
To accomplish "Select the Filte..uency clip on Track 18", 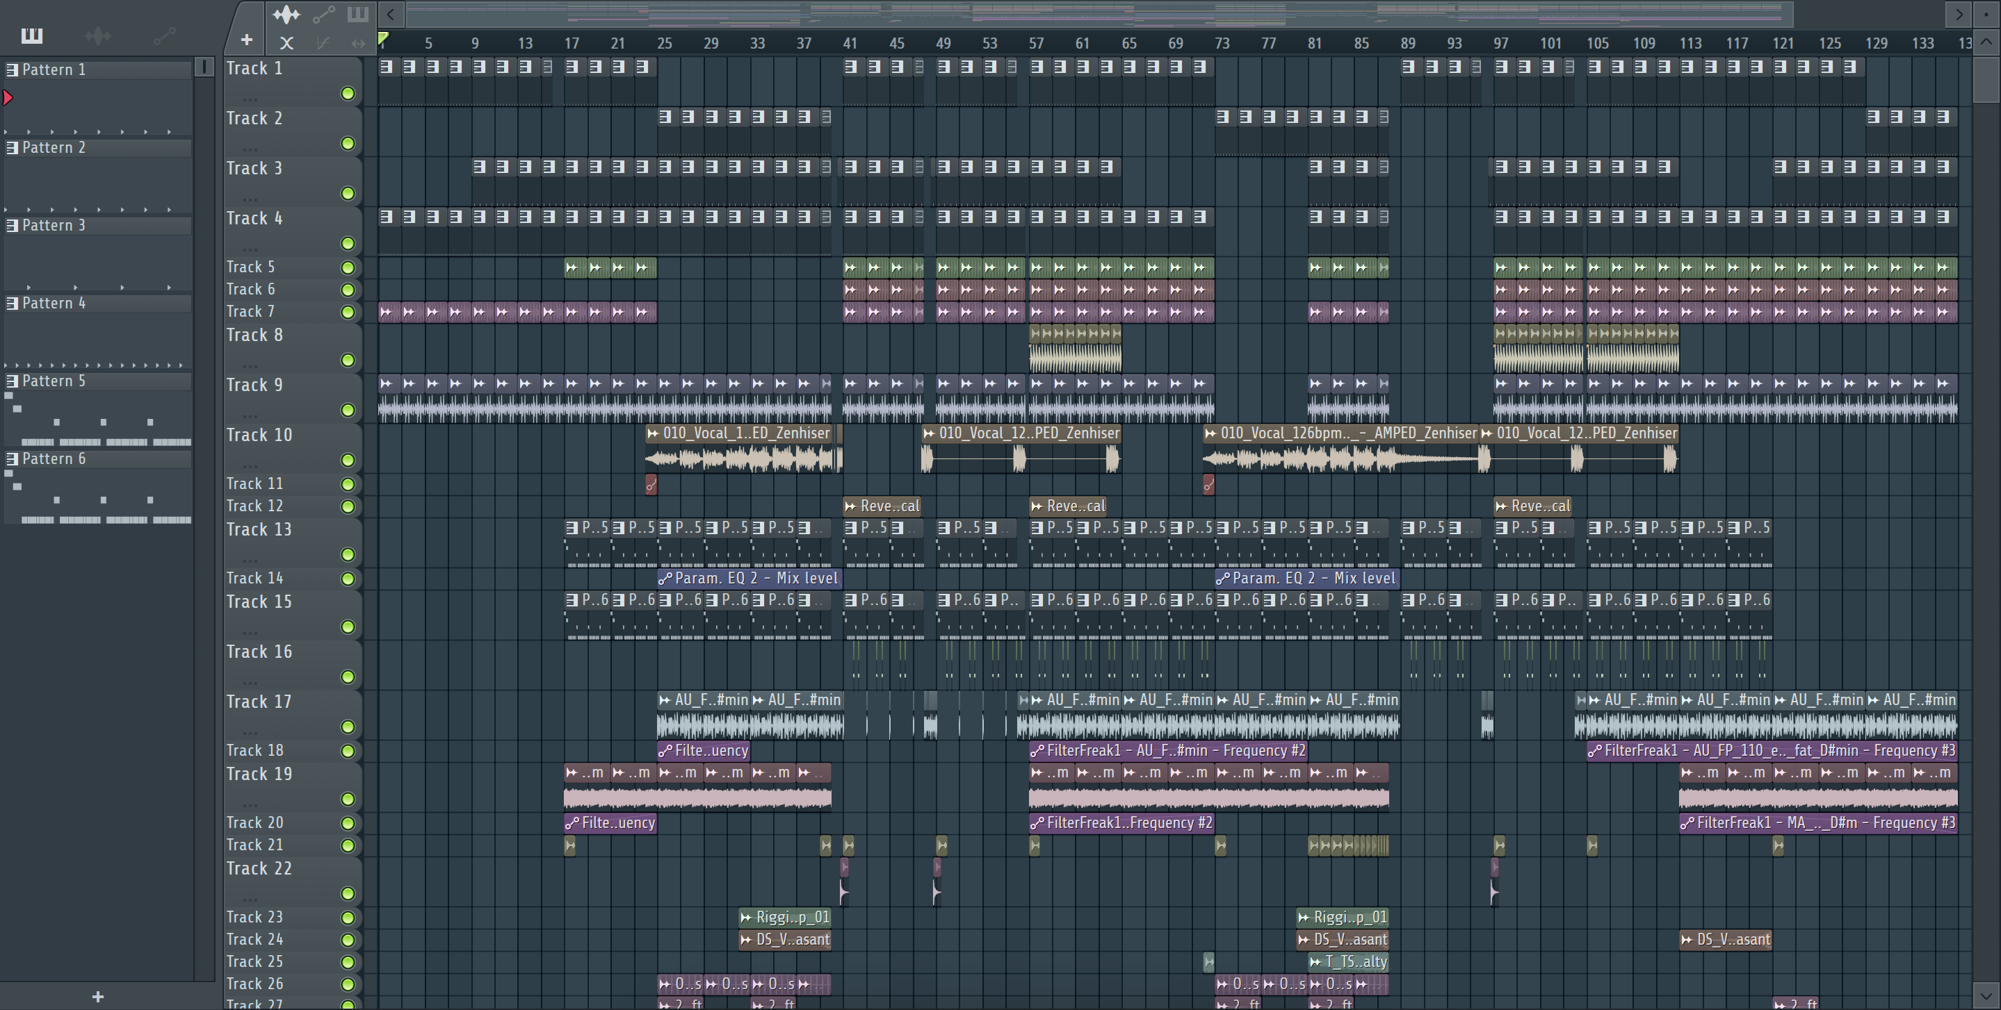I will [x=703, y=751].
